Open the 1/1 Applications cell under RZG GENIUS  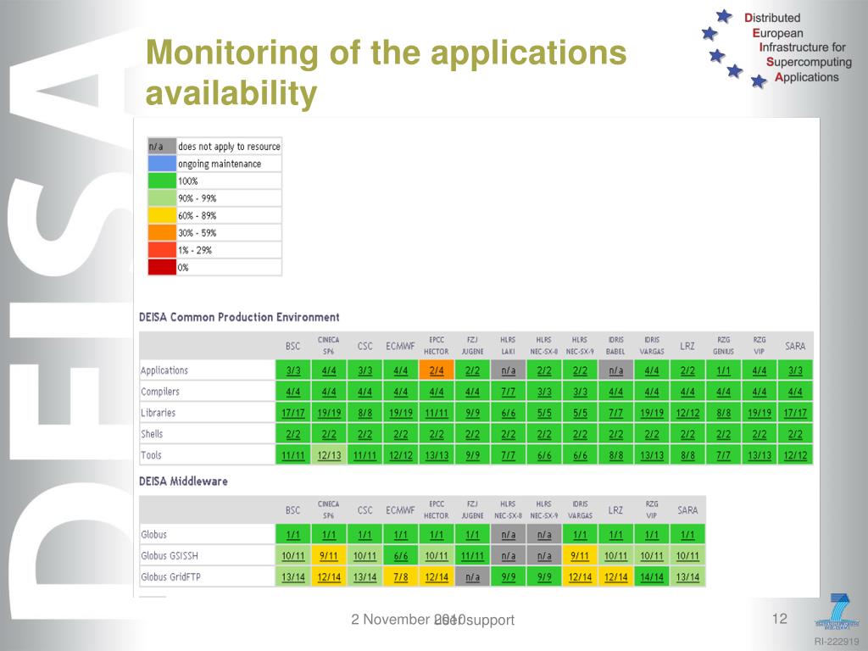(x=723, y=370)
